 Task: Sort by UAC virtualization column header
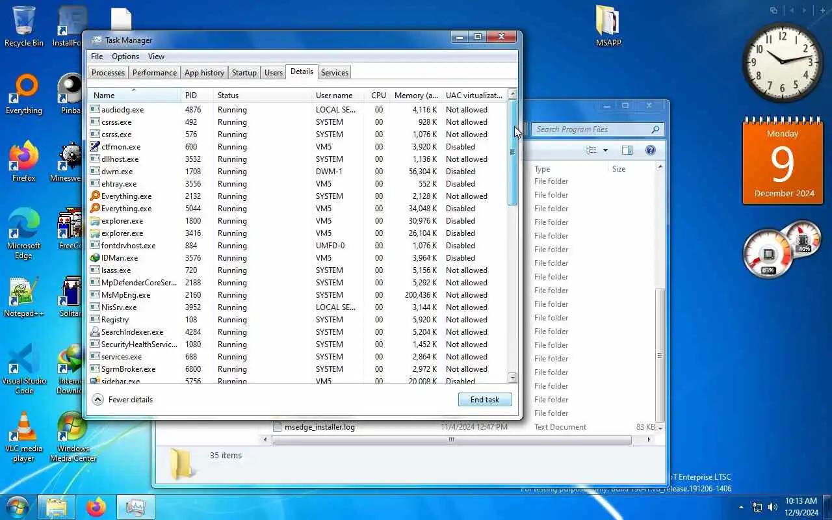474,95
